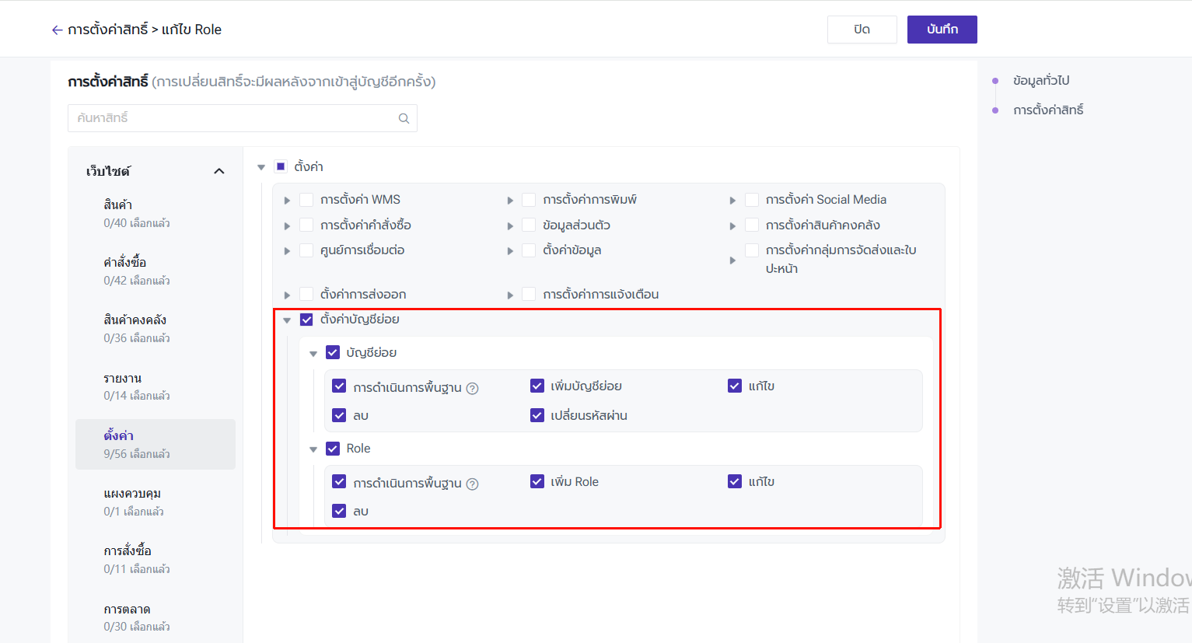Screen dimensions: 1192x643
Task: Expand the การตั้งค่าการพิมพ์ tree node
Action: pyautogui.click(x=510, y=201)
